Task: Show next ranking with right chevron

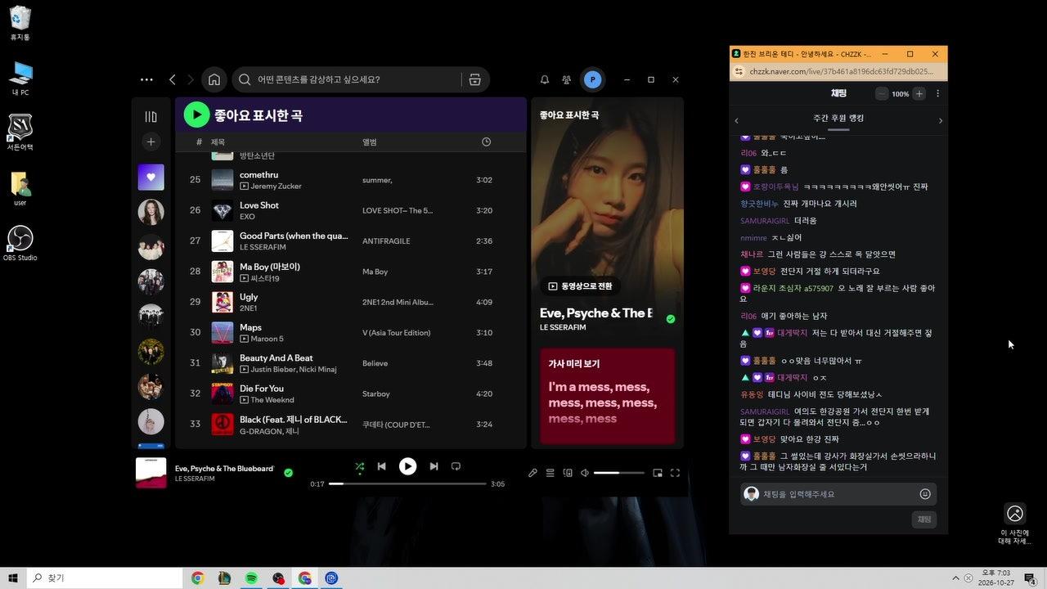Action: pyautogui.click(x=940, y=121)
